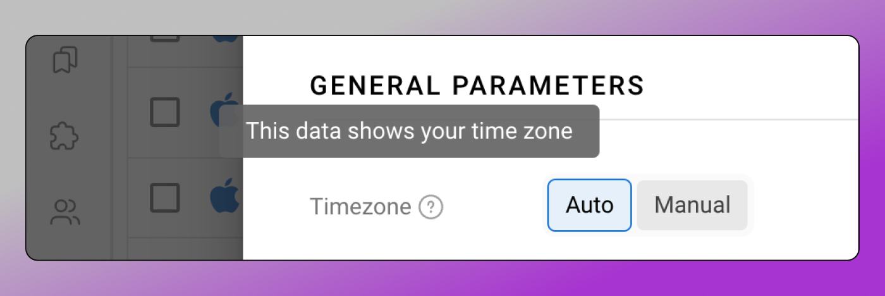Select Auto timezone mode
Viewport: 885px width, 296px height.
(x=589, y=205)
